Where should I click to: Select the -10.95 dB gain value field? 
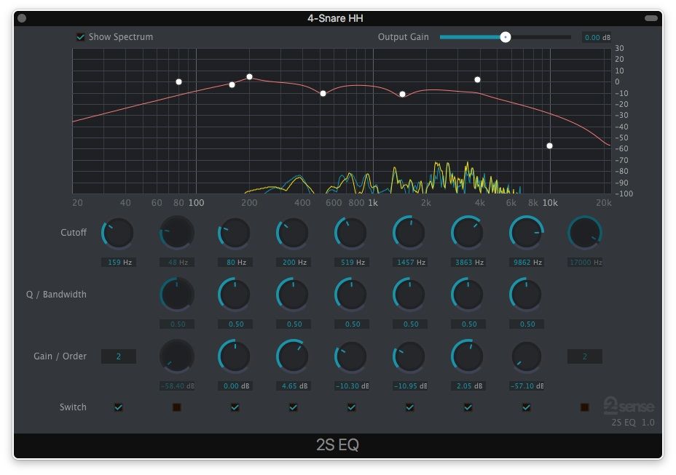pos(410,386)
